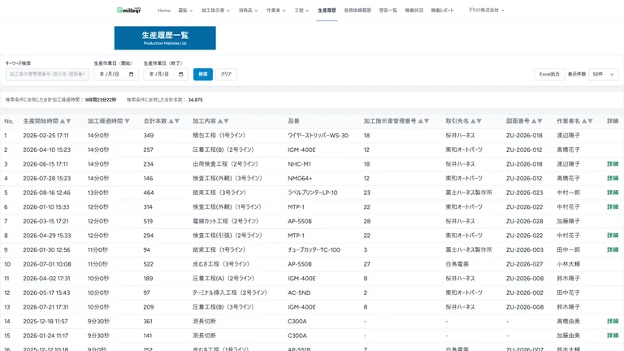Viewport: 624px width, 351px height.
Task: Open the デモ01株式会社 account dropdown
Action: pos(487,11)
